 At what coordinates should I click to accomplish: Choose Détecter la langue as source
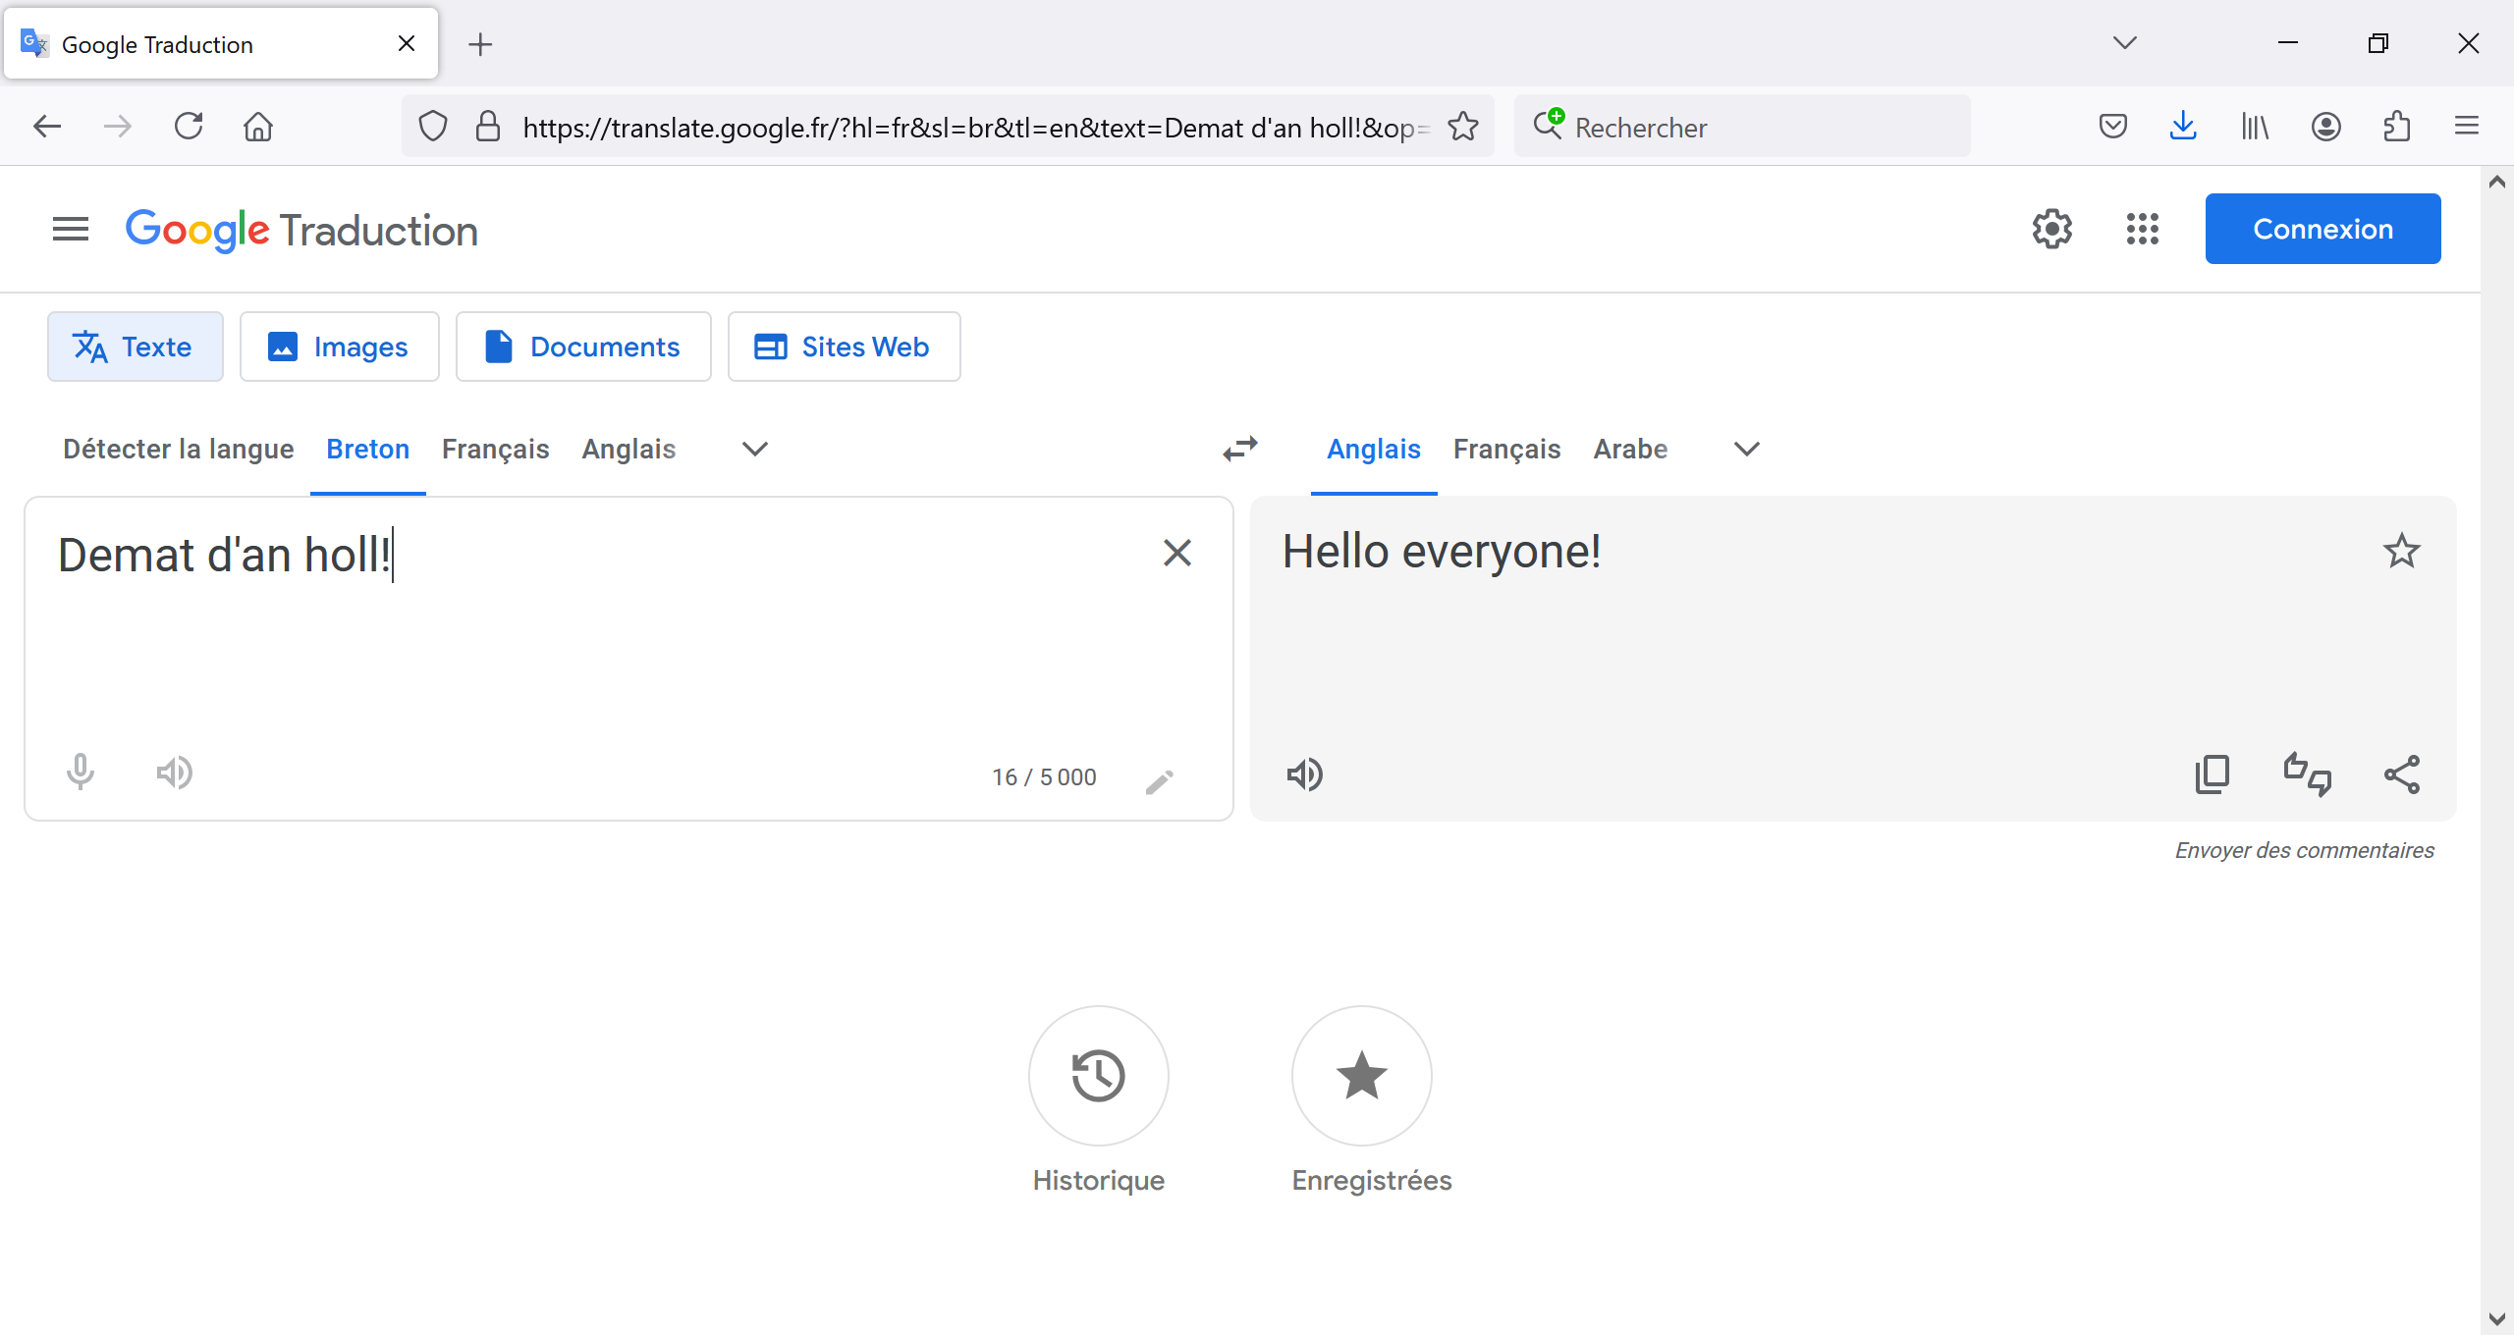click(x=179, y=449)
